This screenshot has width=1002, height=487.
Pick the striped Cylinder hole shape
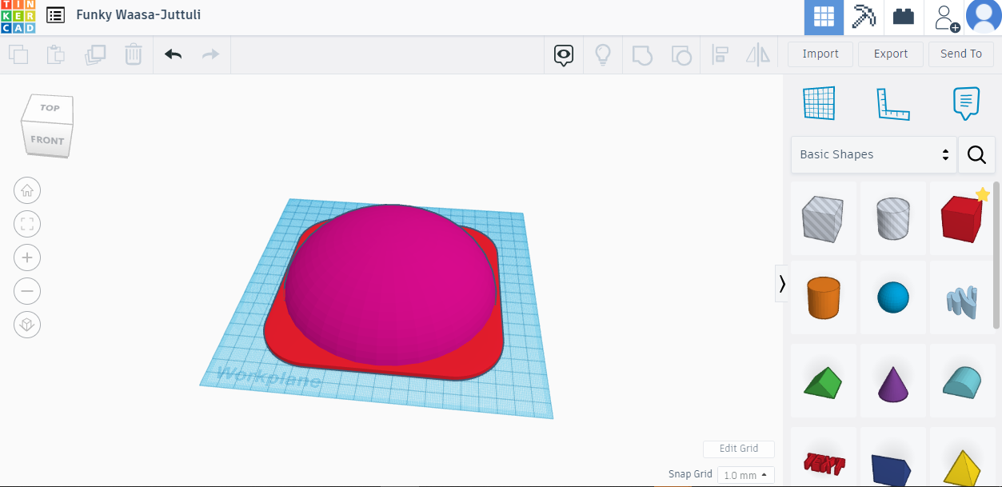(x=893, y=218)
